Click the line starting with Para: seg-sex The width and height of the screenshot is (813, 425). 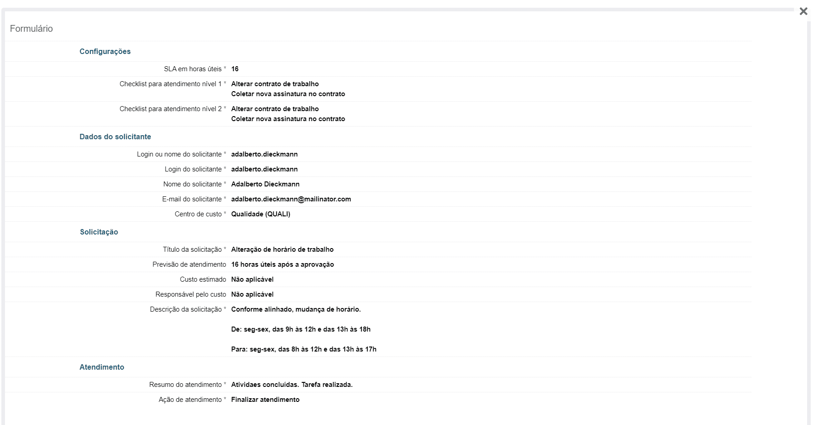pos(304,349)
